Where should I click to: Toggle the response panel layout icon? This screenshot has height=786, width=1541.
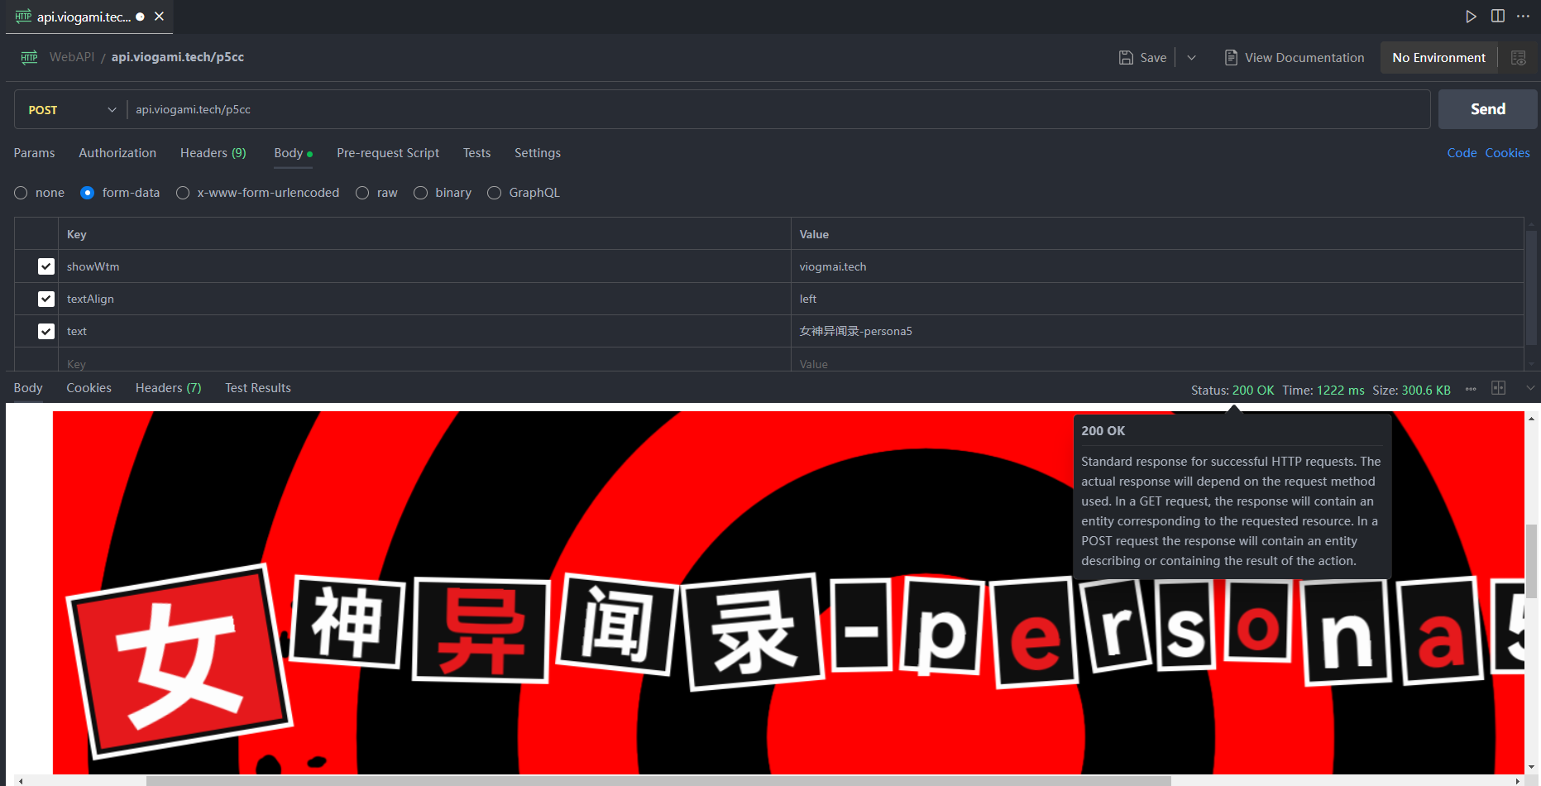(1498, 388)
